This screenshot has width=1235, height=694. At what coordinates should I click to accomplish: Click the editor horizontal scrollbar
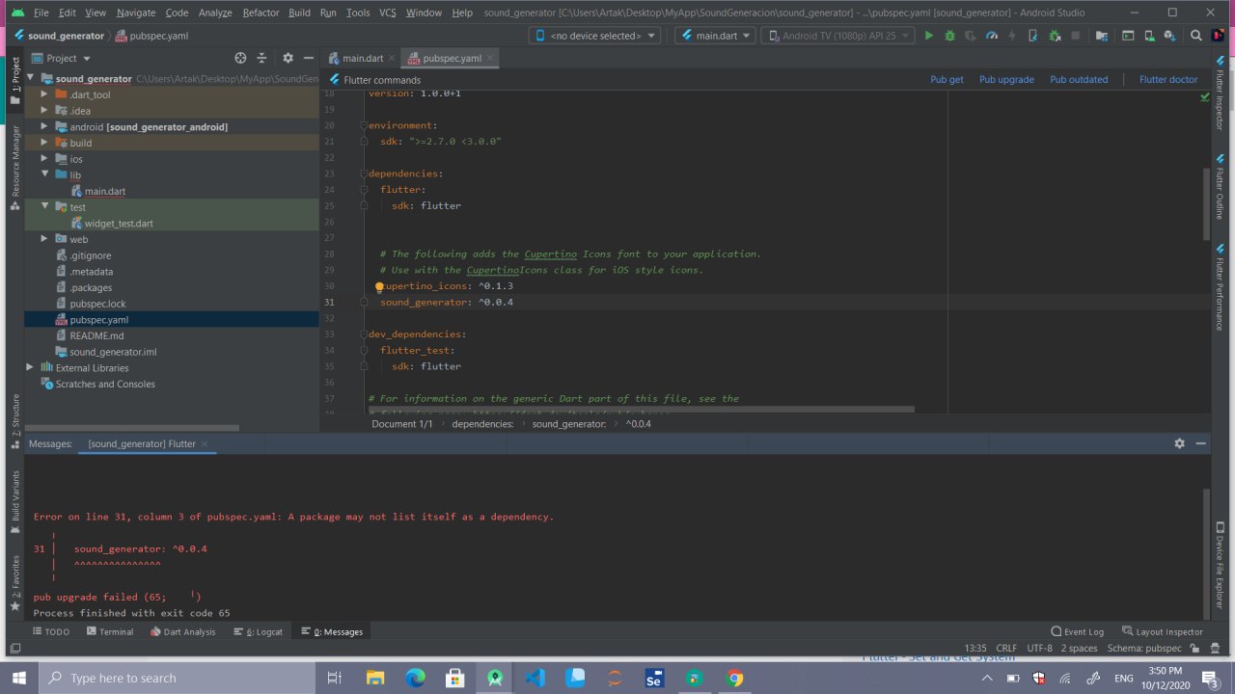(641, 409)
